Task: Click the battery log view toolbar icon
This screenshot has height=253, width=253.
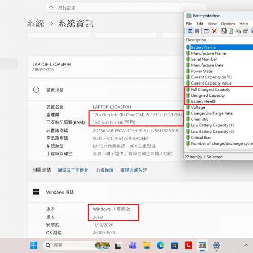Action: [x=197, y=31]
